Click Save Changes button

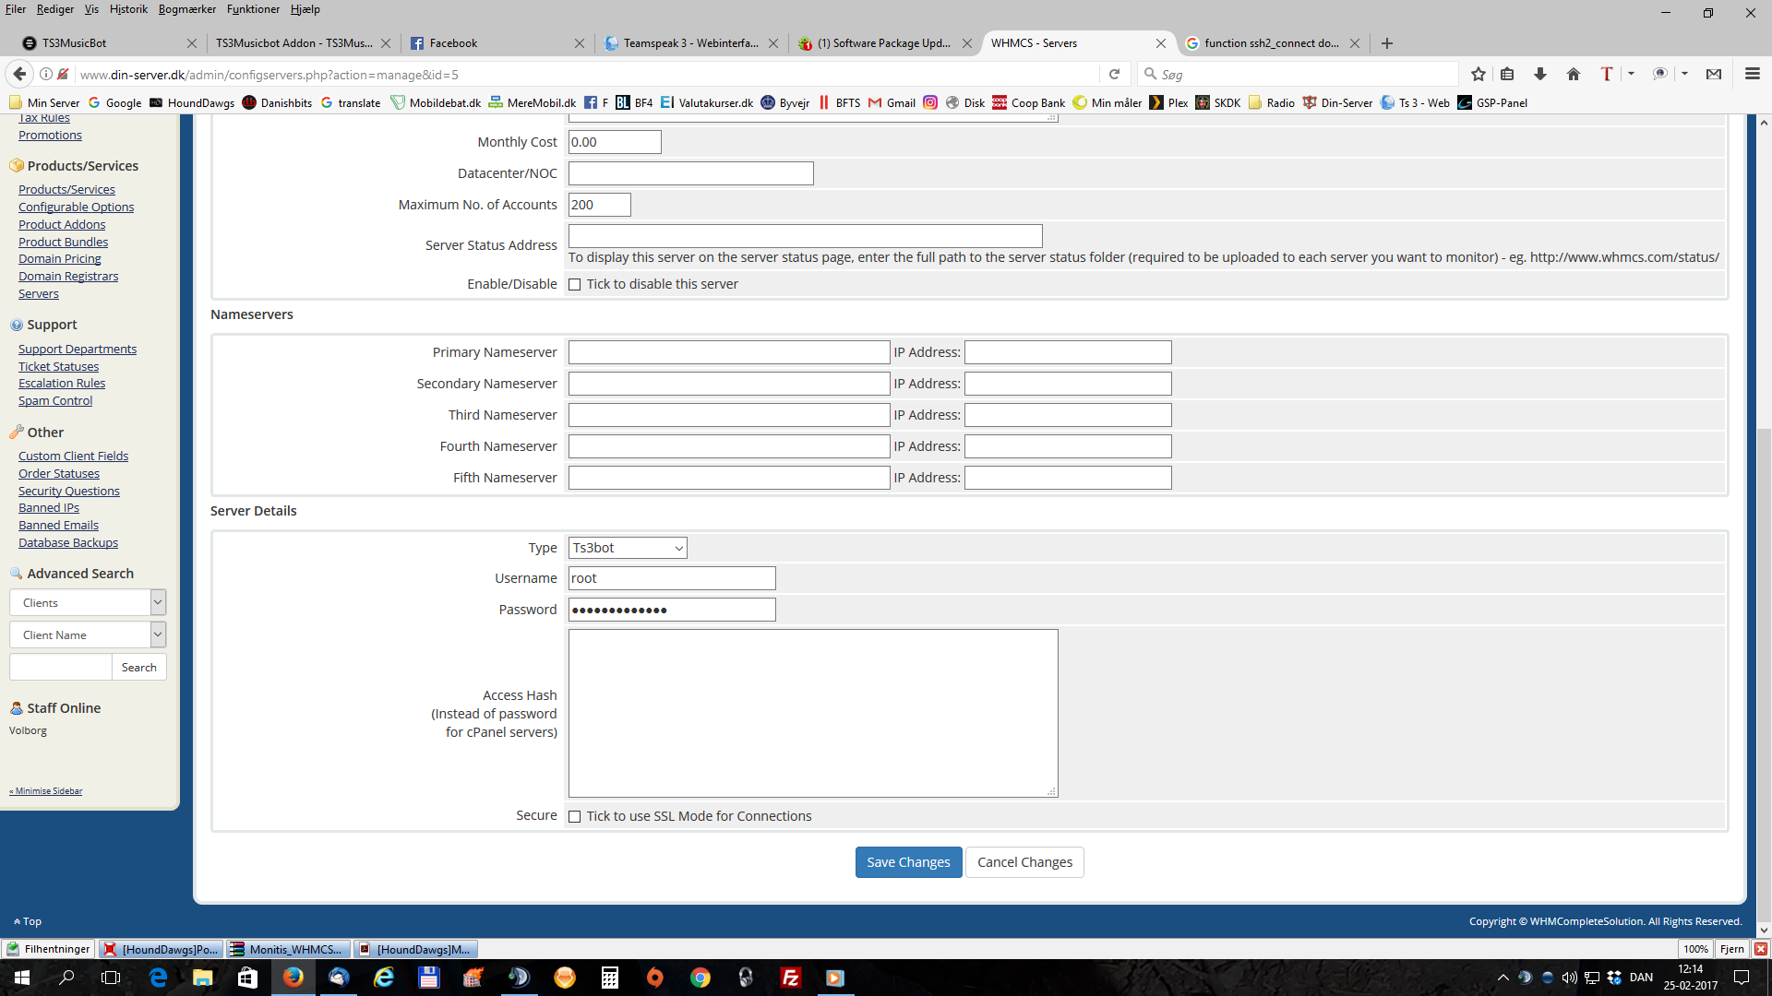[908, 861]
